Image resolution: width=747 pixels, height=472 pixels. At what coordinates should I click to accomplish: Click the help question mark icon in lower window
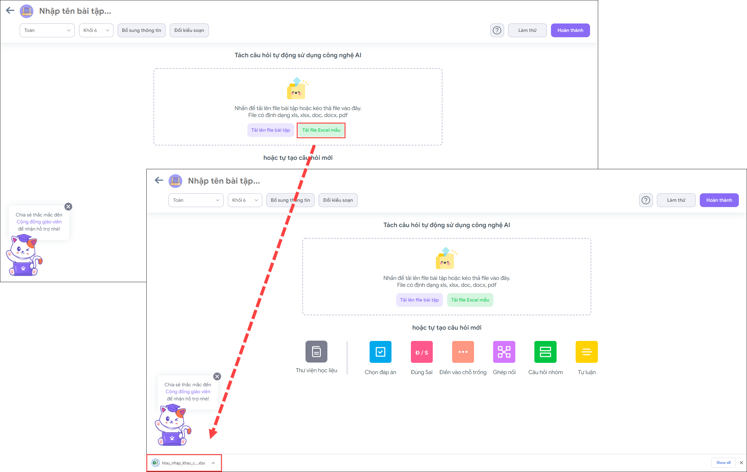(646, 200)
